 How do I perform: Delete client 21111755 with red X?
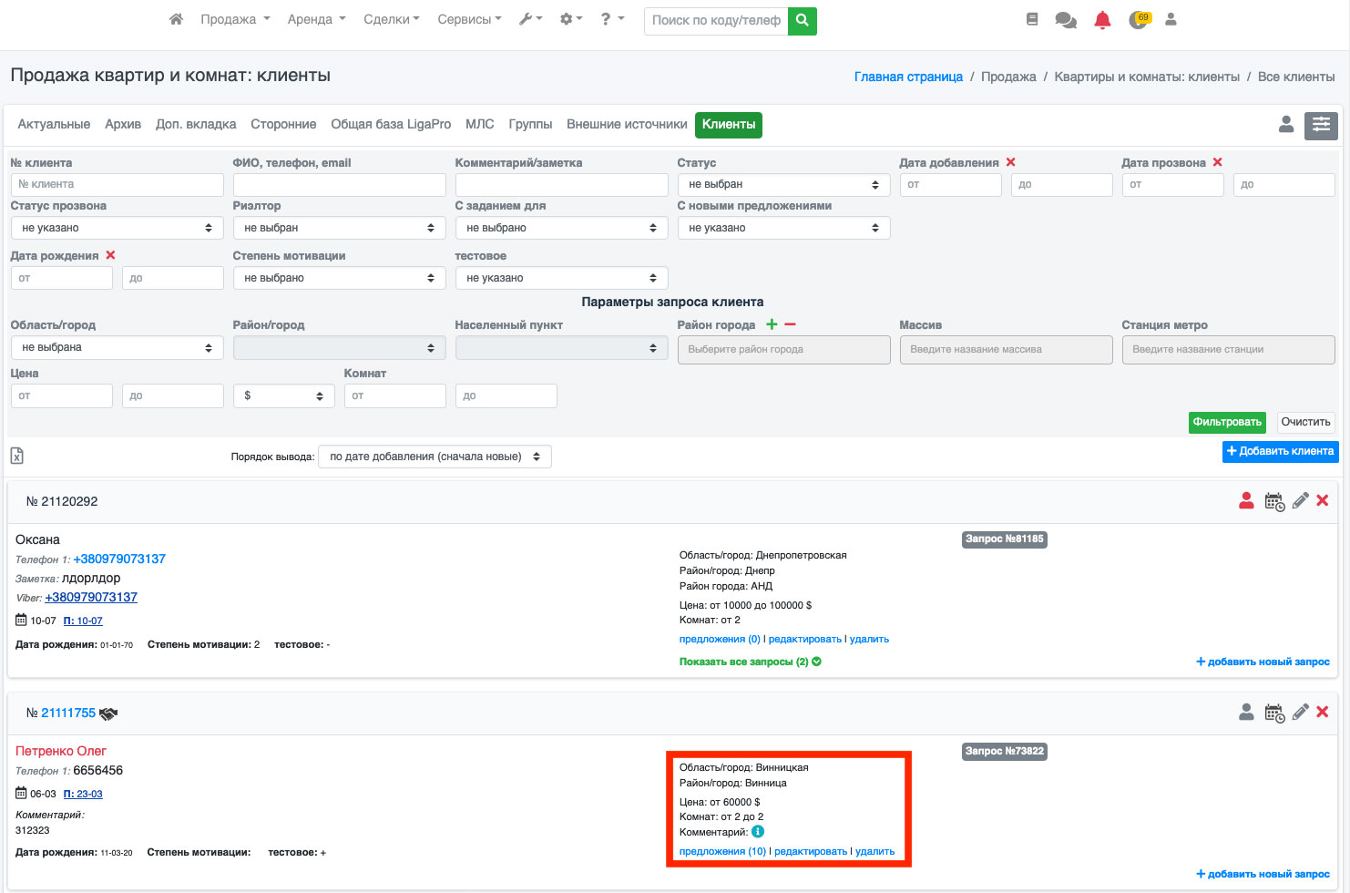(1323, 712)
